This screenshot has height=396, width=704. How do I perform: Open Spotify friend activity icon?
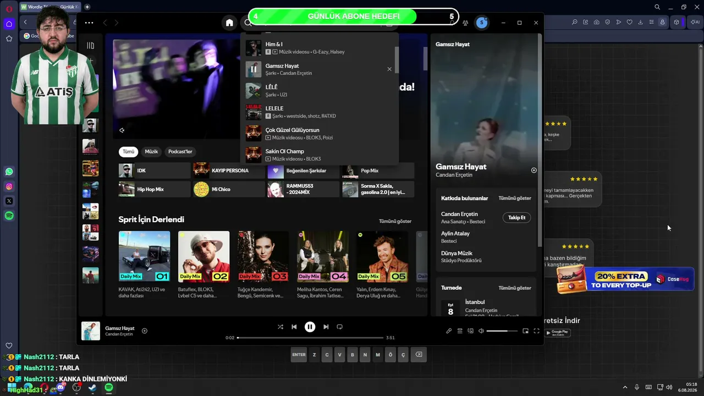pyautogui.click(x=465, y=23)
